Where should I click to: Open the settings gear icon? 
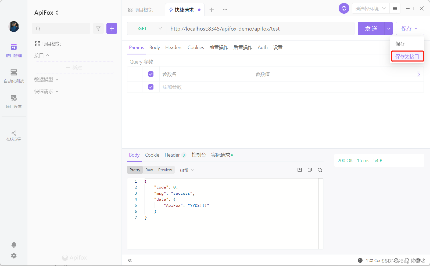[14, 256]
